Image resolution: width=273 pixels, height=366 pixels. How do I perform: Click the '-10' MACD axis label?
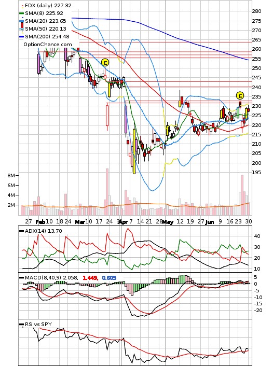tap(258, 298)
